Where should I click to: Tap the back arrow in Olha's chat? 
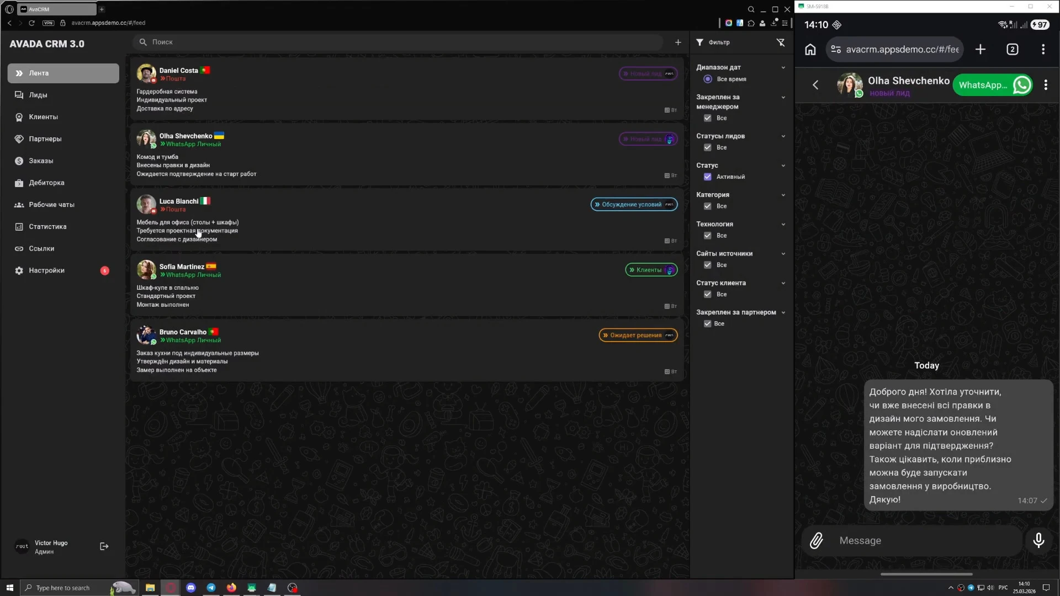pos(815,85)
